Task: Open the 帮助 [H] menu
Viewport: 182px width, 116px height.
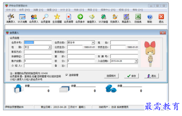Action: pos(137,10)
